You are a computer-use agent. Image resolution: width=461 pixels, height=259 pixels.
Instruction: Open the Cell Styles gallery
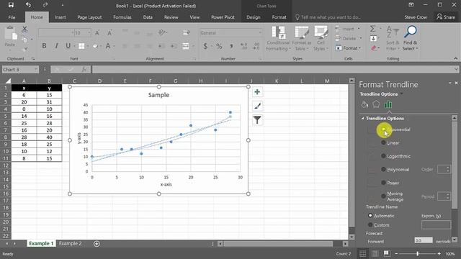point(321,38)
